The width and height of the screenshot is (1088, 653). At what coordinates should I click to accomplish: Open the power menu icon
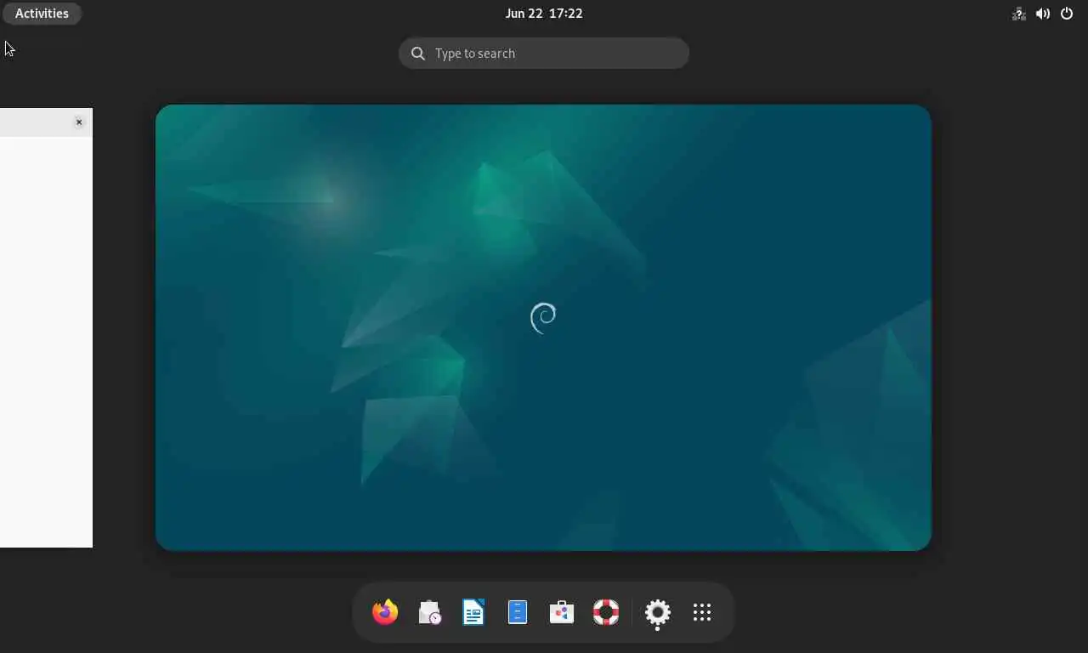pyautogui.click(x=1067, y=14)
